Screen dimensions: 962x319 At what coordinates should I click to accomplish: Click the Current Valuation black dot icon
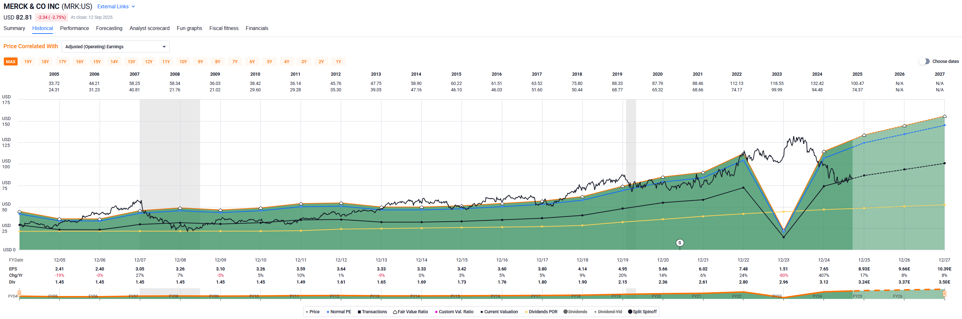point(482,312)
